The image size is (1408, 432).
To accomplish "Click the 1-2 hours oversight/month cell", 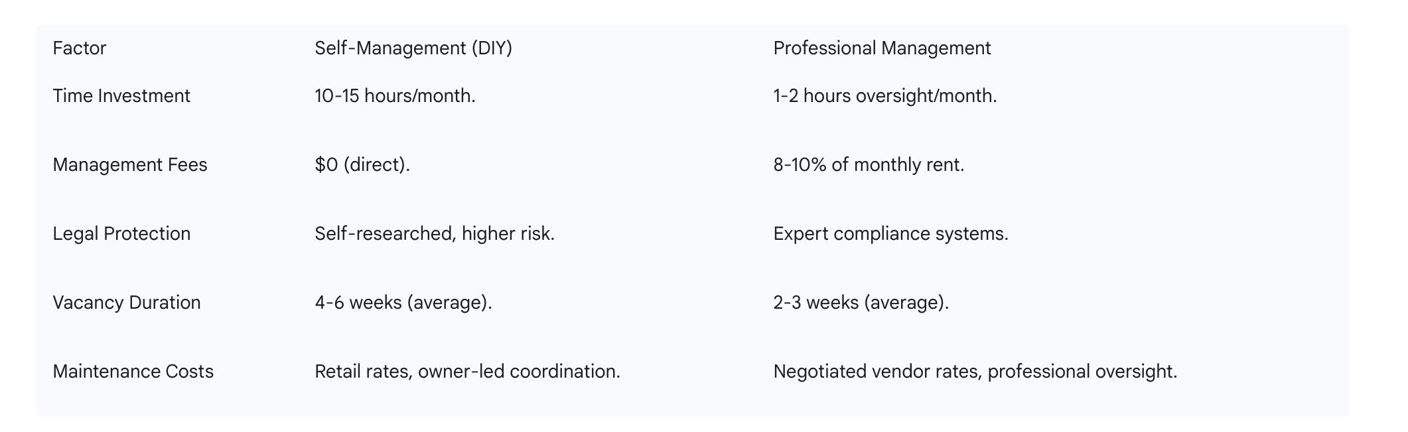I will point(884,96).
